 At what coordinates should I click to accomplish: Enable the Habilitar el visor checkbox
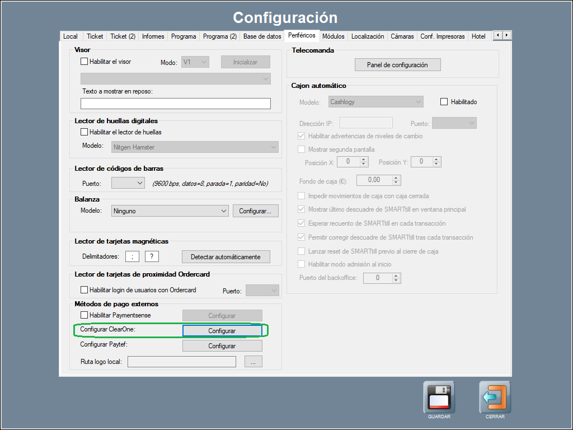pos(84,62)
